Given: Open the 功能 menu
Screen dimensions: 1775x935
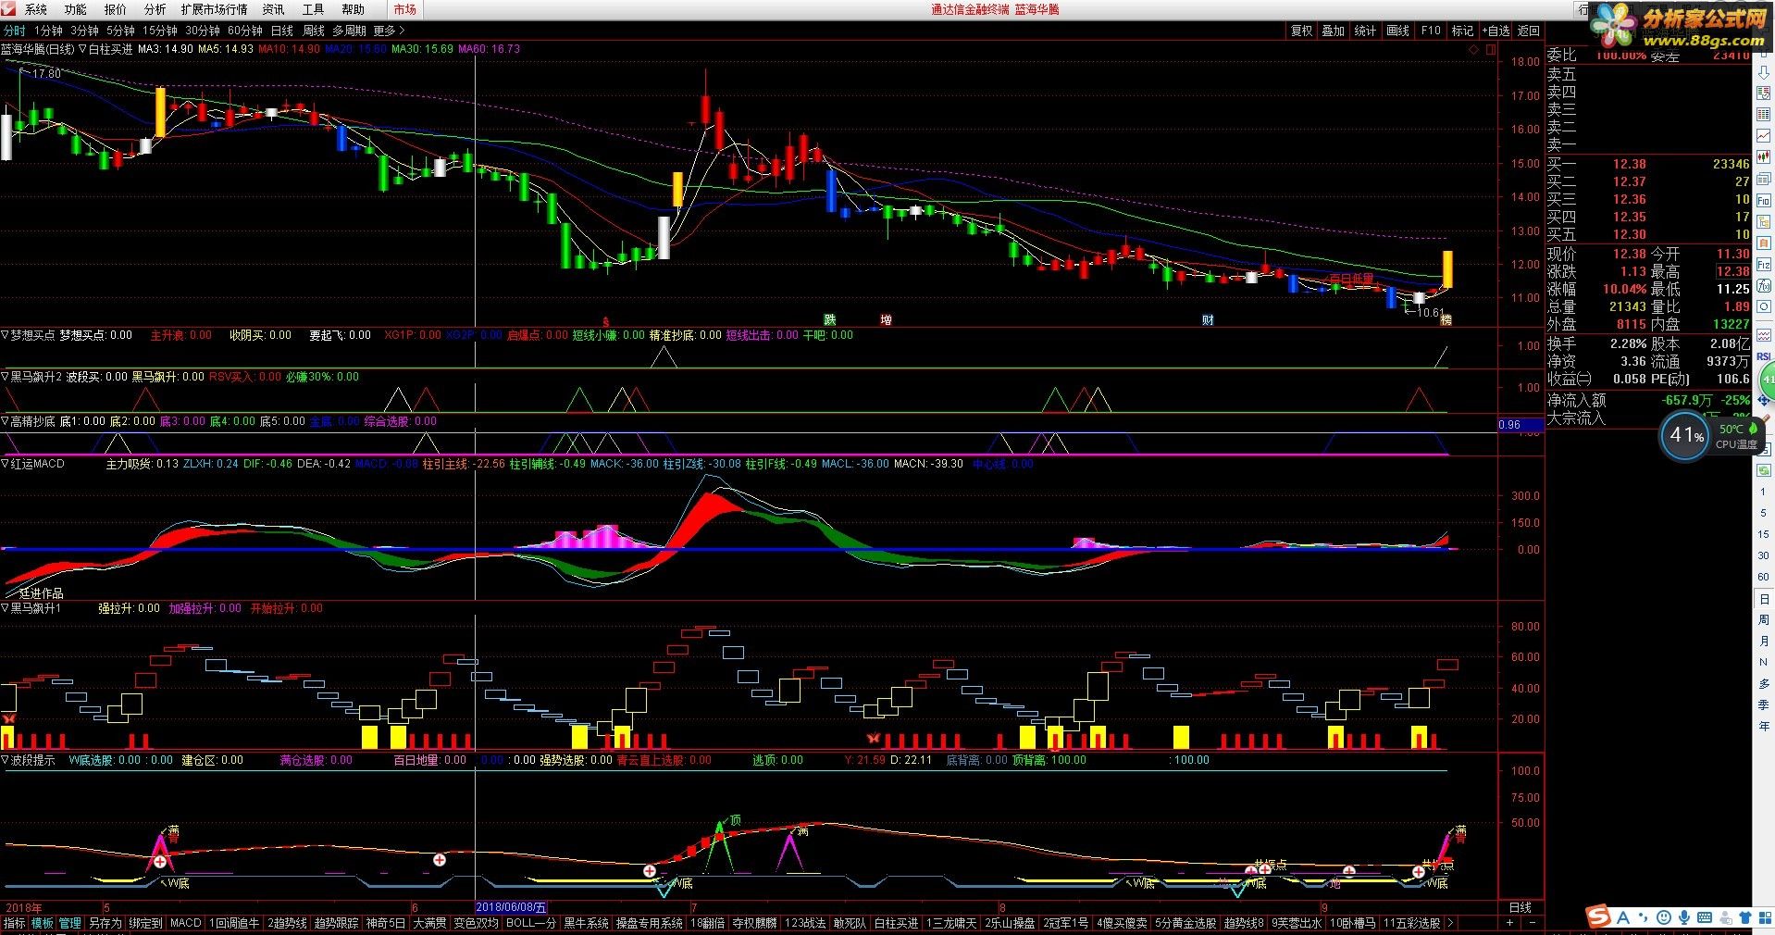Looking at the screenshot, I should click(76, 9).
